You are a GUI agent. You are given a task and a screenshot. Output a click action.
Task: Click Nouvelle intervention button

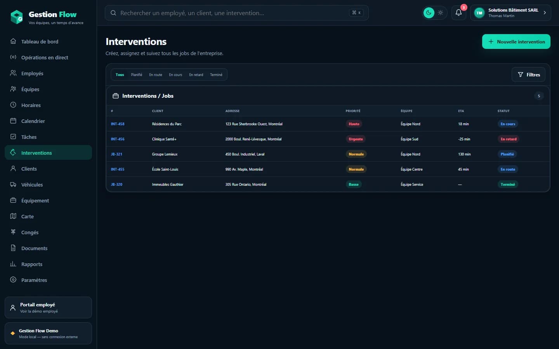point(516,41)
